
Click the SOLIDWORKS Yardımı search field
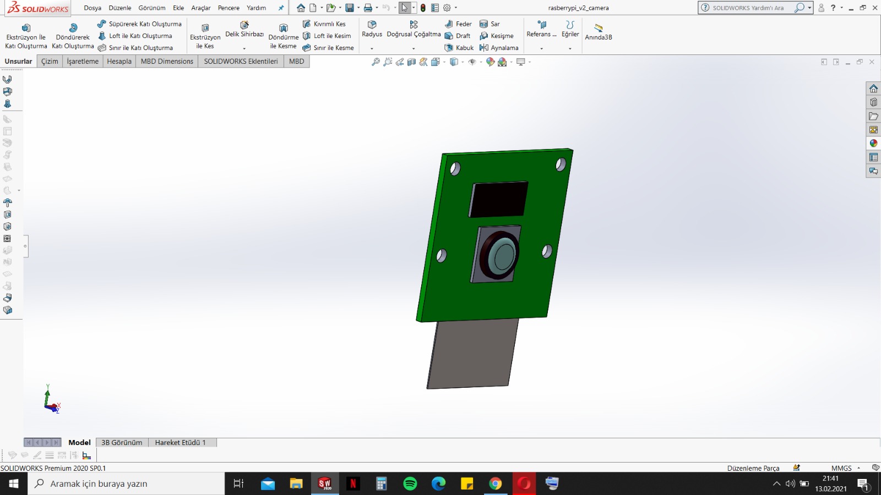click(x=751, y=8)
